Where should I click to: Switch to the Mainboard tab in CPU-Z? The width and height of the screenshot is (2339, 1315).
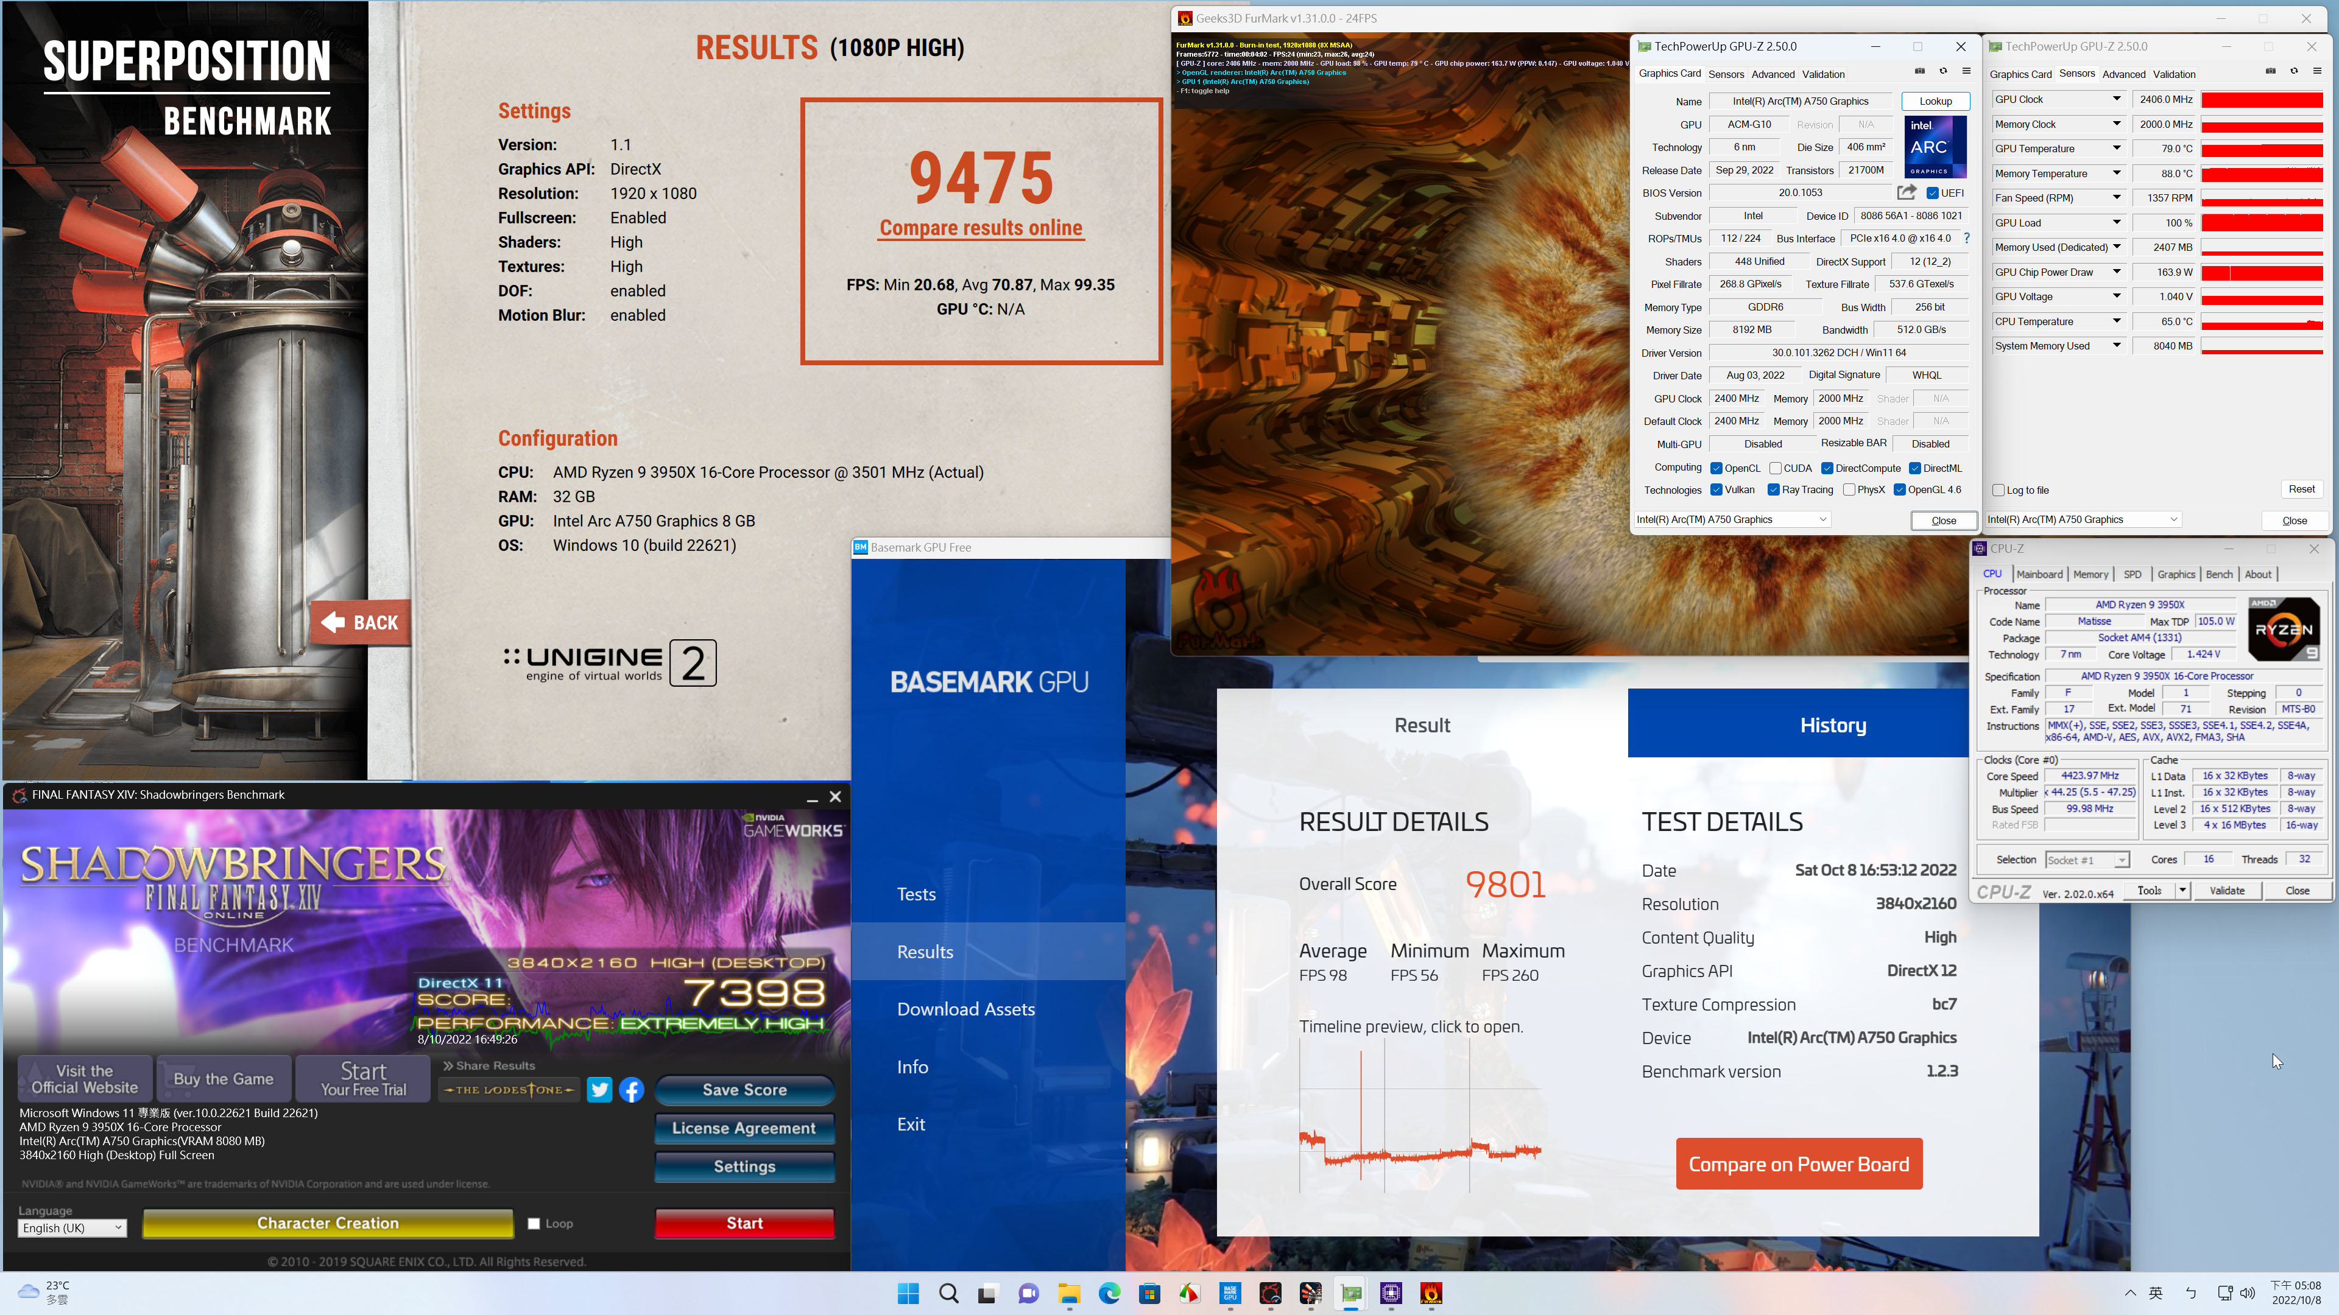tap(2039, 573)
